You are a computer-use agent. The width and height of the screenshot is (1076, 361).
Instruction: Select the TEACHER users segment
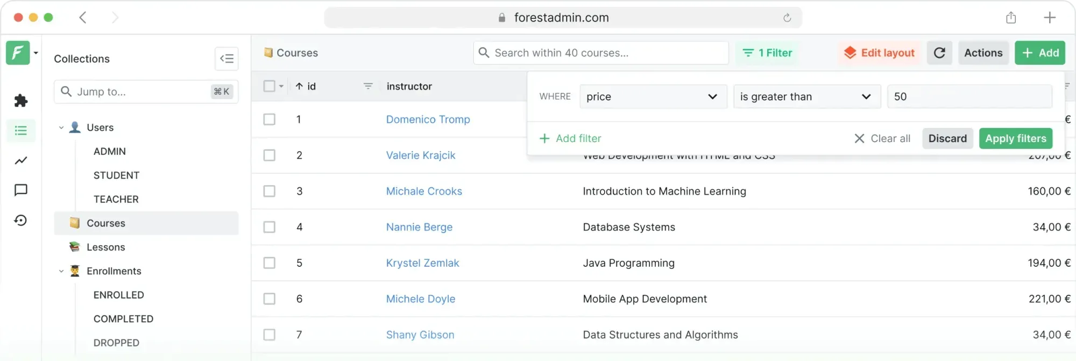click(116, 199)
